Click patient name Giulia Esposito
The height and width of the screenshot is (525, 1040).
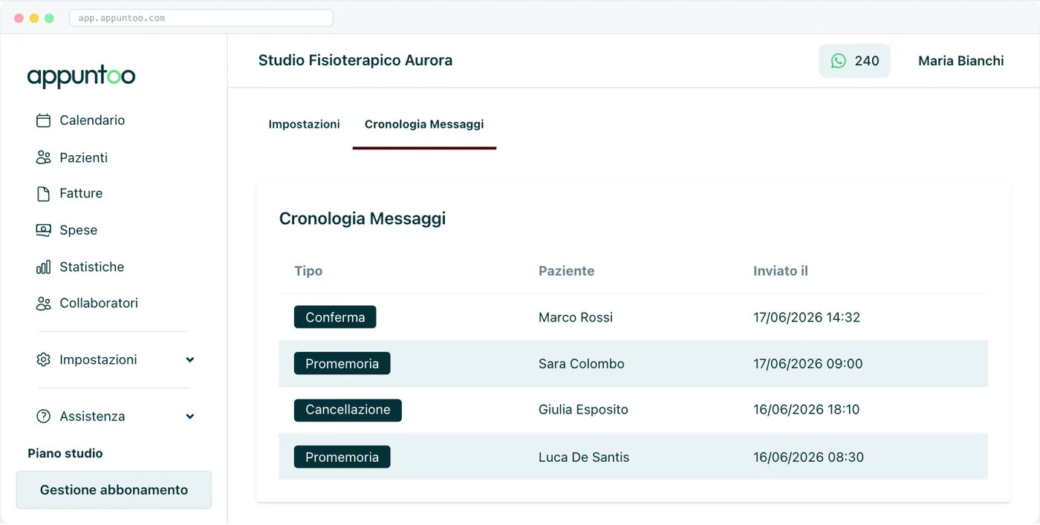pos(583,409)
